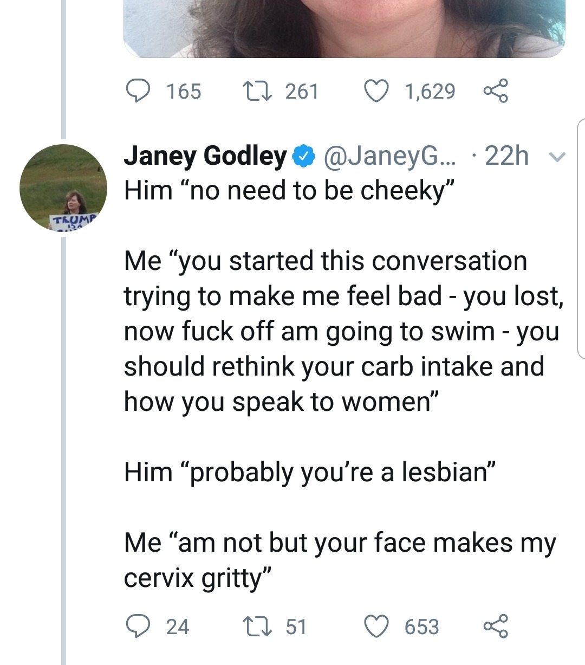Tap the 261 retweet count
The height and width of the screenshot is (665, 585).
click(302, 91)
